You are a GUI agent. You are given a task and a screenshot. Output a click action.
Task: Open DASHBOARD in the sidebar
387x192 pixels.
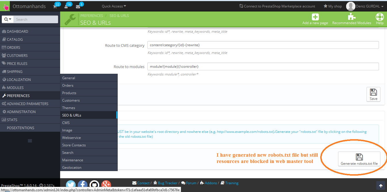30,31
